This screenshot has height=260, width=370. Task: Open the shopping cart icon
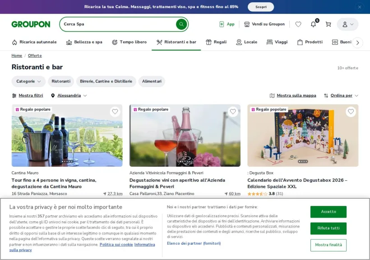point(328,24)
